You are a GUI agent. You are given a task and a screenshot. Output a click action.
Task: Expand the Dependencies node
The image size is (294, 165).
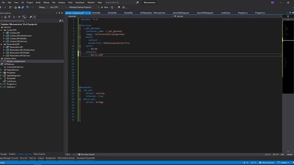(x=1, y=70)
